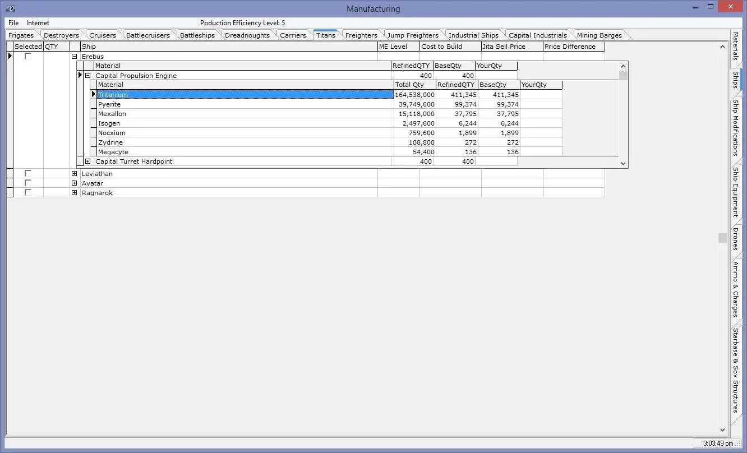Click the Cost to Build column header
This screenshot has height=453, width=747.
point(450,47)
